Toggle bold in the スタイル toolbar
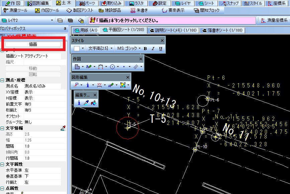290x194 pixels. 145,49
